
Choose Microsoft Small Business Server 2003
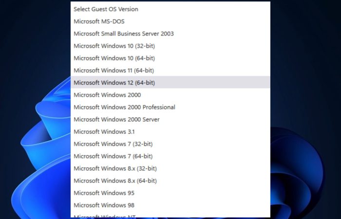click(170, 34)
